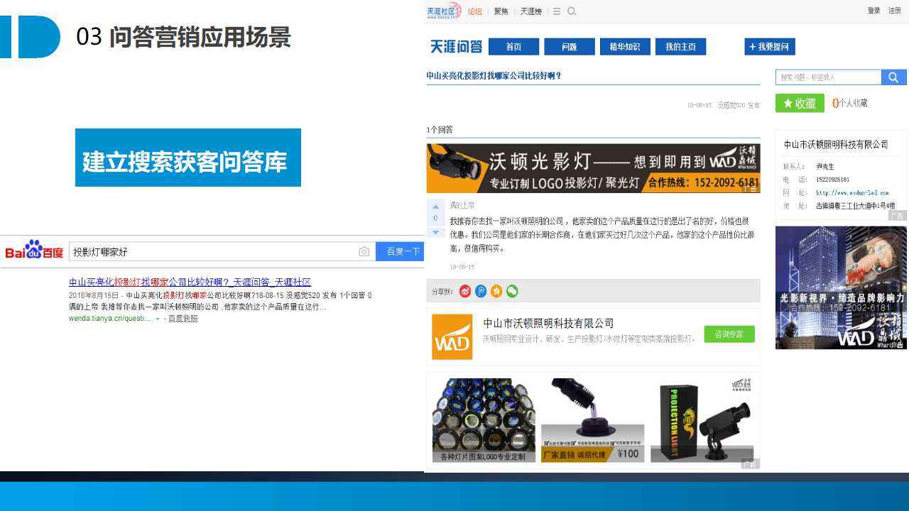Click the sidebar company name 中山市沃顿照明科技有限公司
909x511 pixels.
[836, 144]
